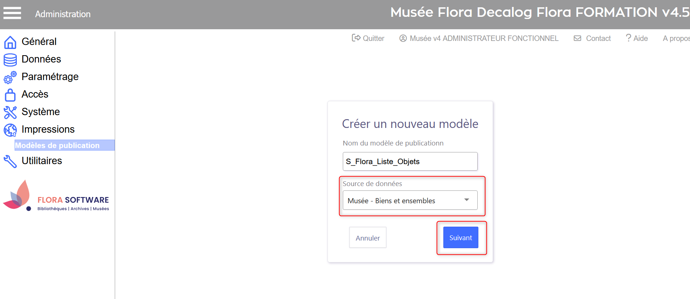Click the Système tools icon

10,113
